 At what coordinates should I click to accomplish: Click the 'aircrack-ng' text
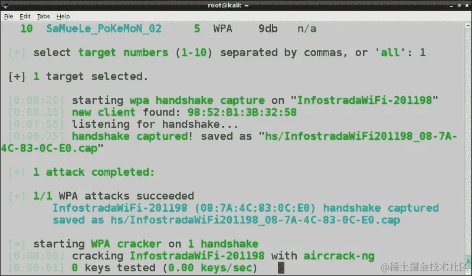coord(339,256)
